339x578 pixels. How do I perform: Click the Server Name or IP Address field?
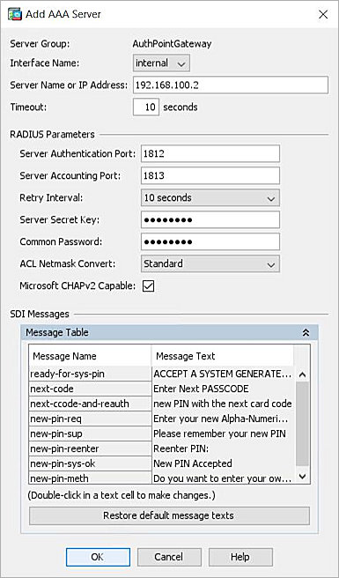tap(231, 85)
